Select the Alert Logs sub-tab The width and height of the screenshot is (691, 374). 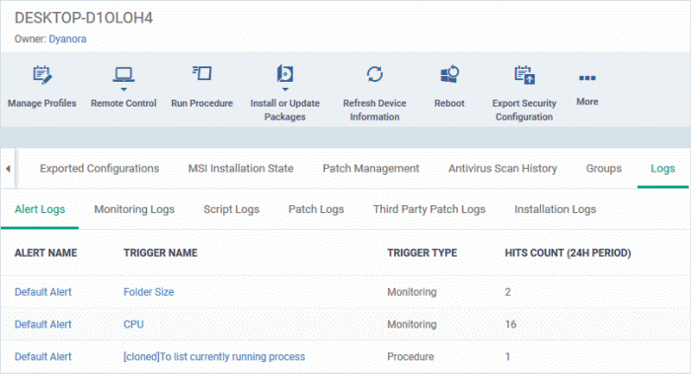point(39,209)
